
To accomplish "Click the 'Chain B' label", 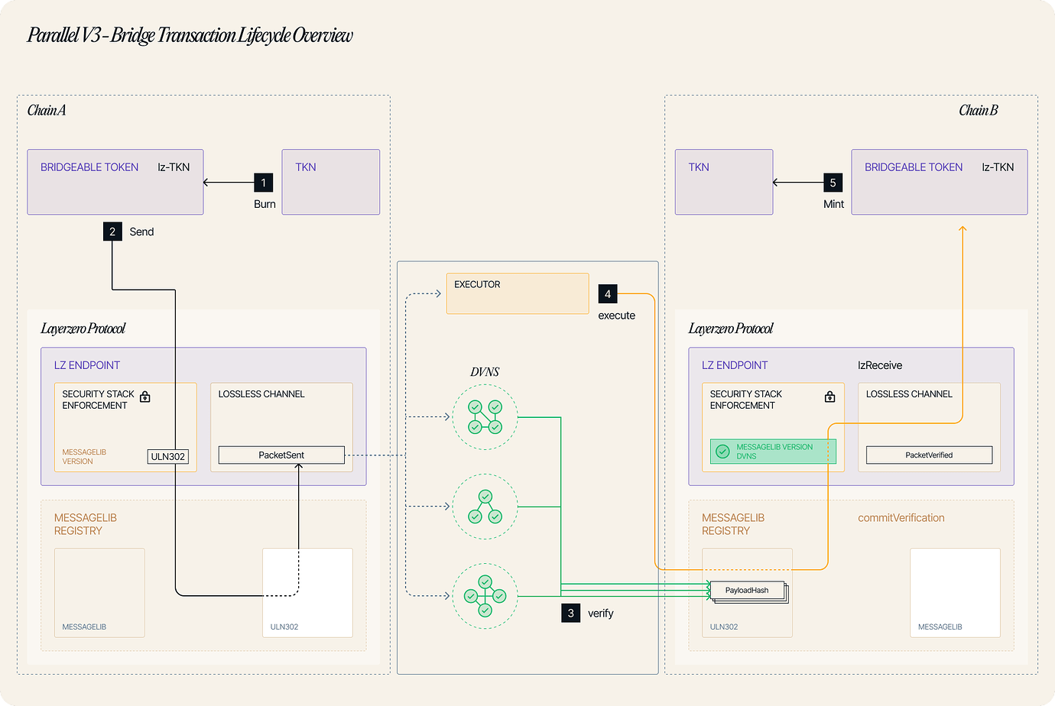I will (x=979, y=110).
